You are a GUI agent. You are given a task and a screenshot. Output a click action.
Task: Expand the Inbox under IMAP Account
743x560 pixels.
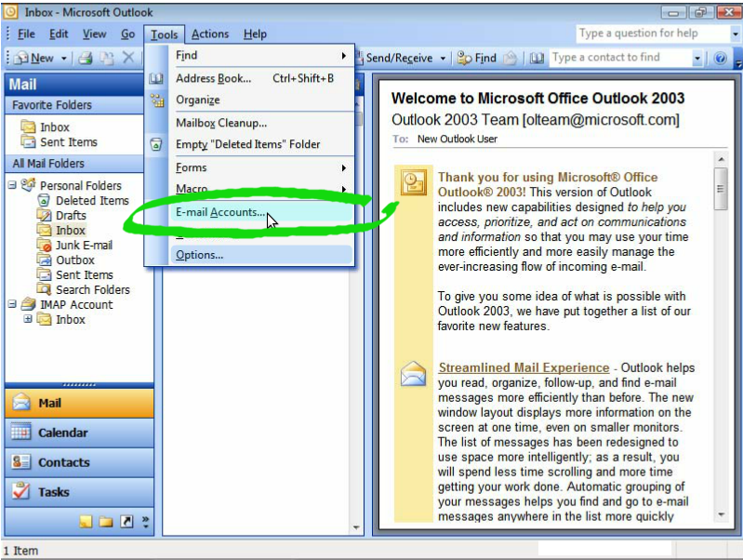pos(28,319)
